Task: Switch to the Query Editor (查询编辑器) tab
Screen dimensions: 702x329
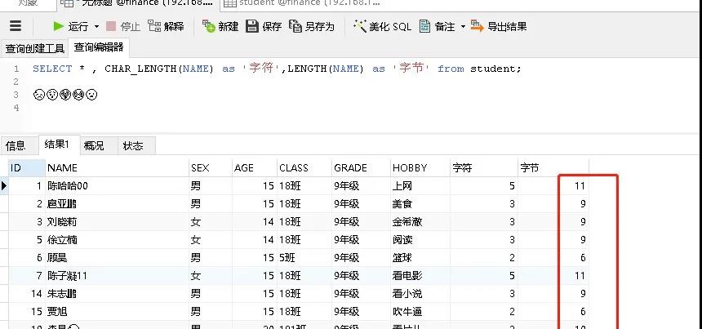Action: click(99, 48)
